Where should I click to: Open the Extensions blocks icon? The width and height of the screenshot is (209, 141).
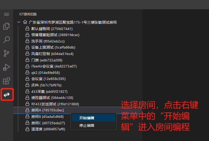[x=6, y=81]
